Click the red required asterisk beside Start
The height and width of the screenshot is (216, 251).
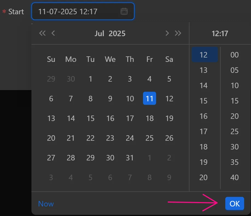4,11
